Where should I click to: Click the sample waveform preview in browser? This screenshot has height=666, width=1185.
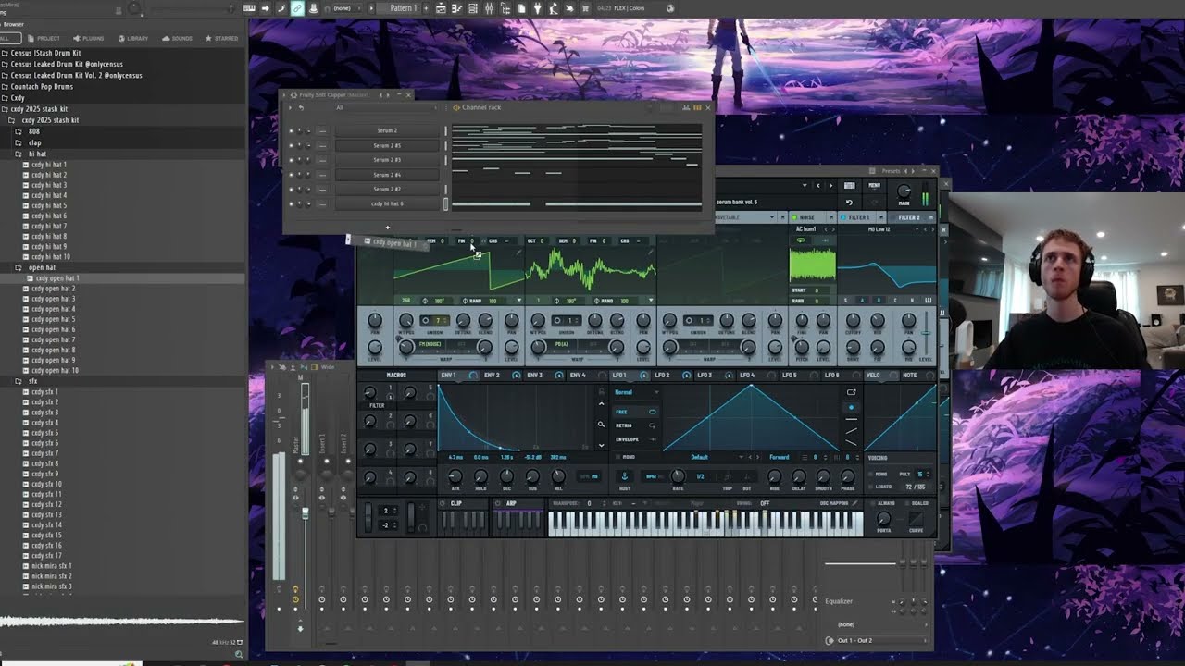(120, 622)
